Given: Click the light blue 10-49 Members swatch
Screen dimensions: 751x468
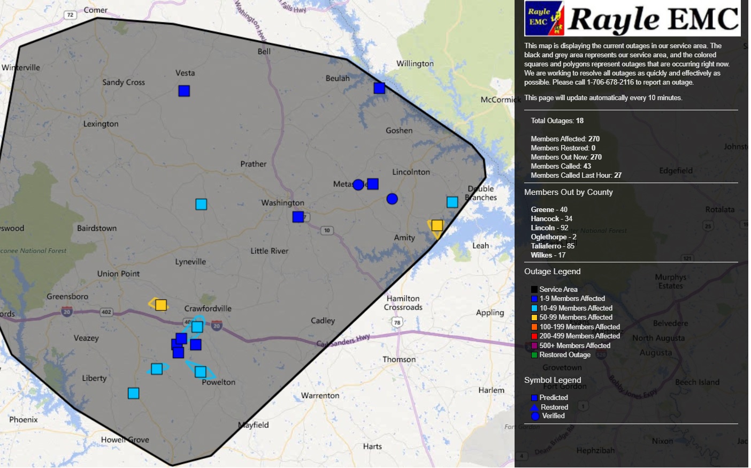Looking at the screenshot, I should pos(534,308).
